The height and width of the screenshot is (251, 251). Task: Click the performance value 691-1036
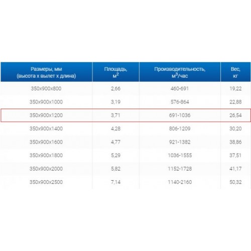180,115
